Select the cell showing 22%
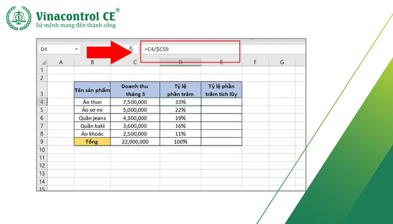Viewport: 393px width, 224px height. click(180, 110)
